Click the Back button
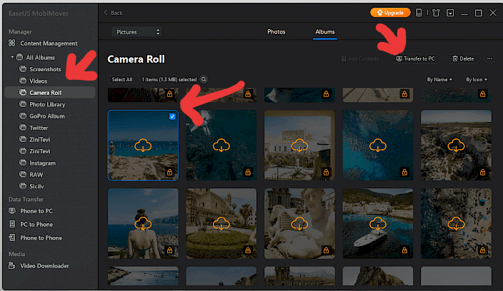The height and width of the screenshot is (291, 503). [x=113, y=13]
